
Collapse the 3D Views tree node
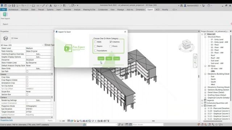[x=205, y=66]
